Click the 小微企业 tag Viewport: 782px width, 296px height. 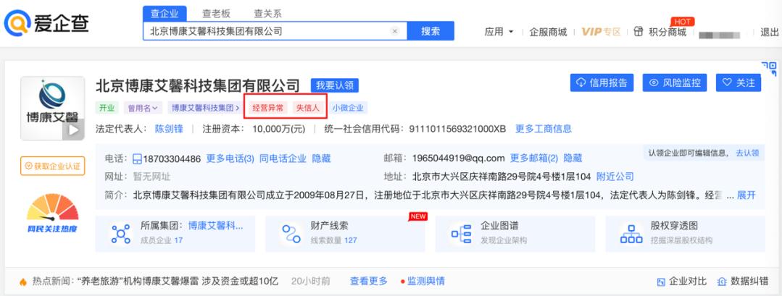tap(348, 108)
